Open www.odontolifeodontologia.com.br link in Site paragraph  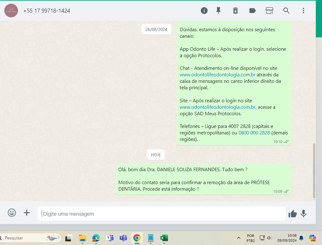(x=217, y=107)
